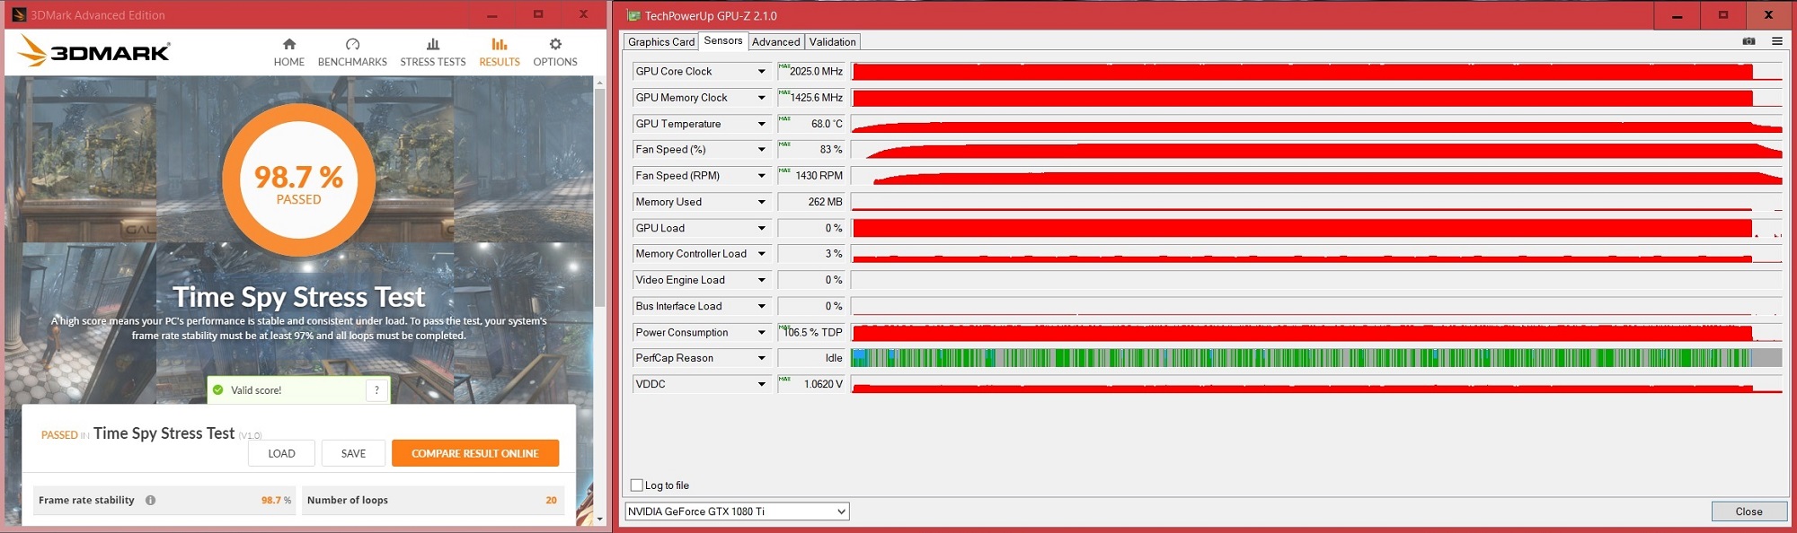1797x533 pixels.
Task: Select GPU from NVIDIA GeForce GTX 1080 Ti combo
Action: tap(737, 511)
